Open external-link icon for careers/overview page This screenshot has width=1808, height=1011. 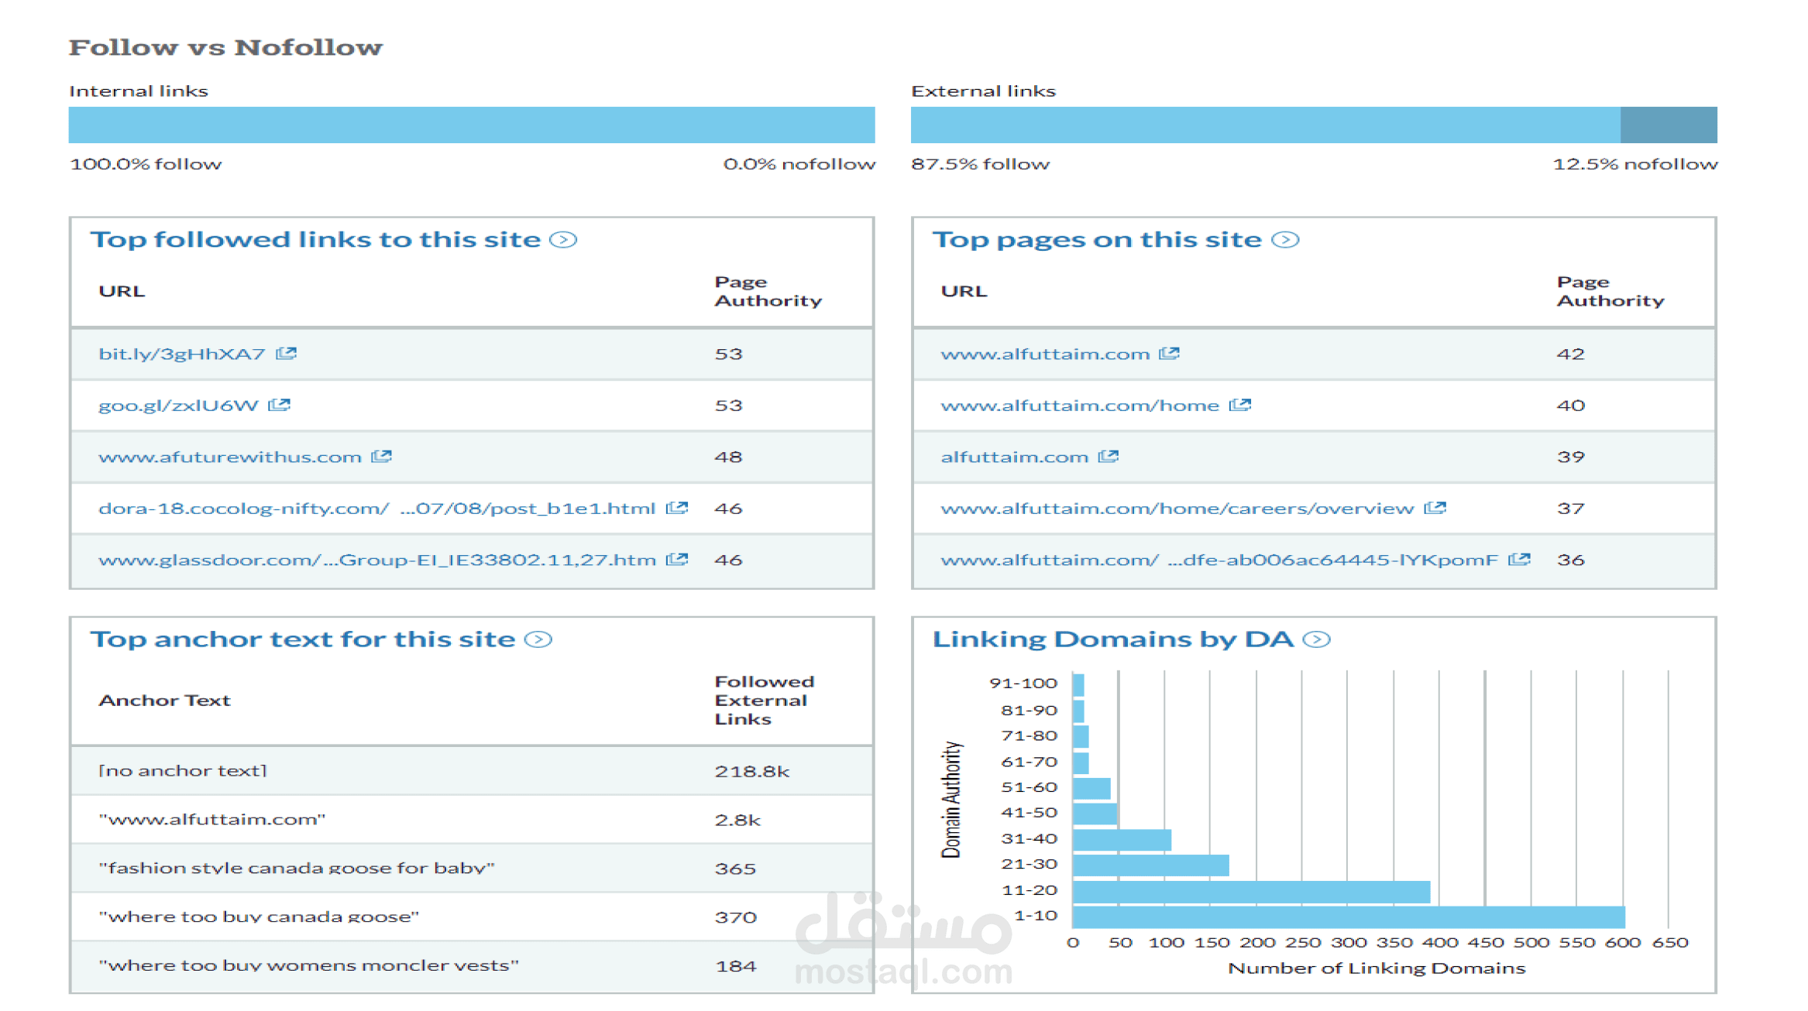1435,508
